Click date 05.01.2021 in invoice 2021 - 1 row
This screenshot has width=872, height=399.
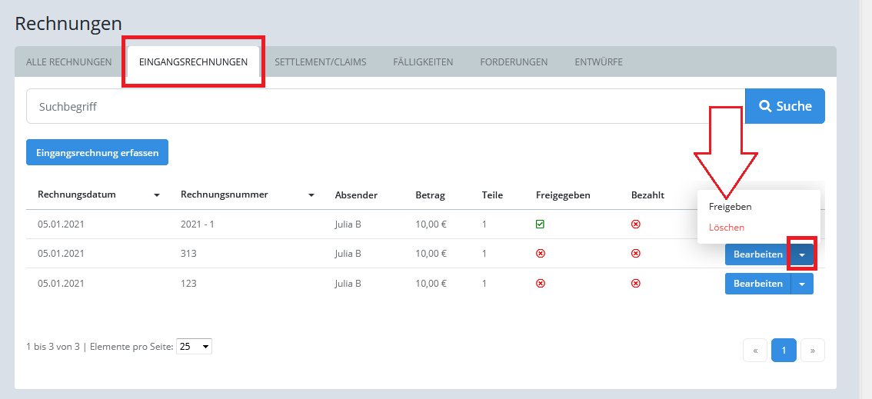coord(61,224)
